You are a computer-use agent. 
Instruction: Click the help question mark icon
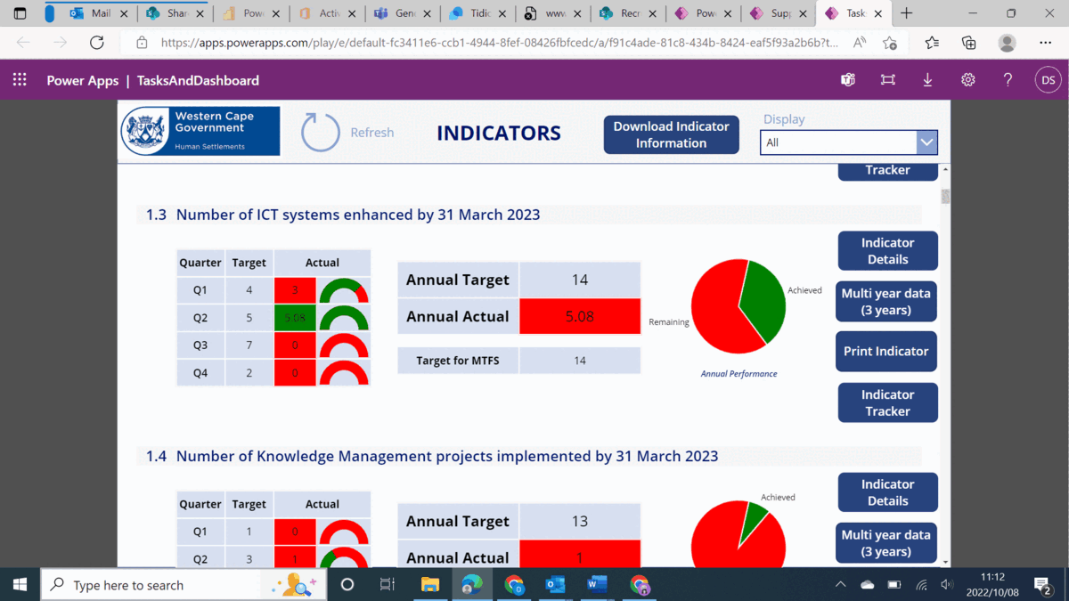click(1008, 80)
